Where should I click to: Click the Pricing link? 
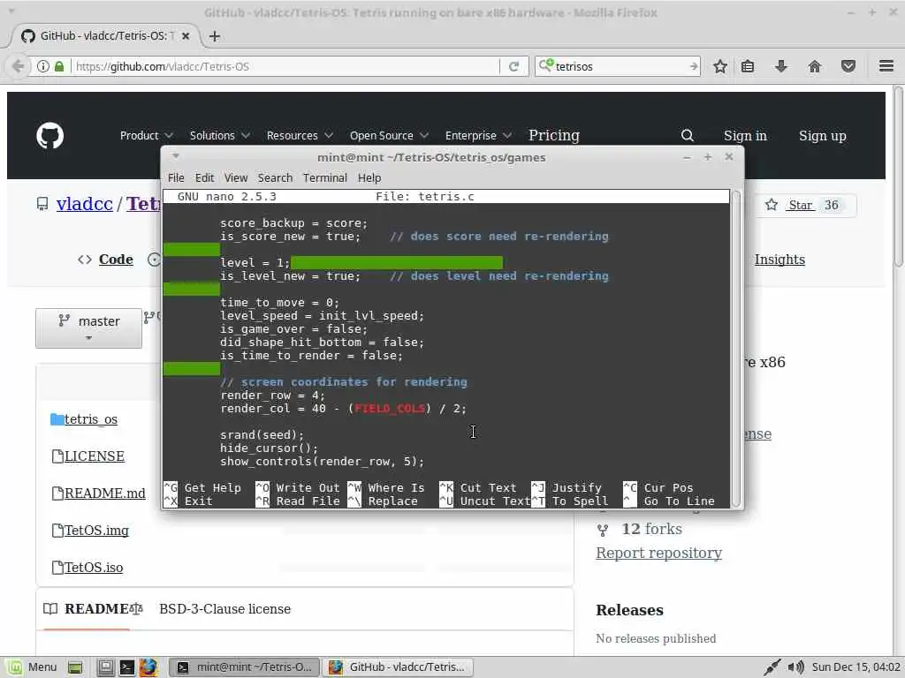tap(554, 135)
